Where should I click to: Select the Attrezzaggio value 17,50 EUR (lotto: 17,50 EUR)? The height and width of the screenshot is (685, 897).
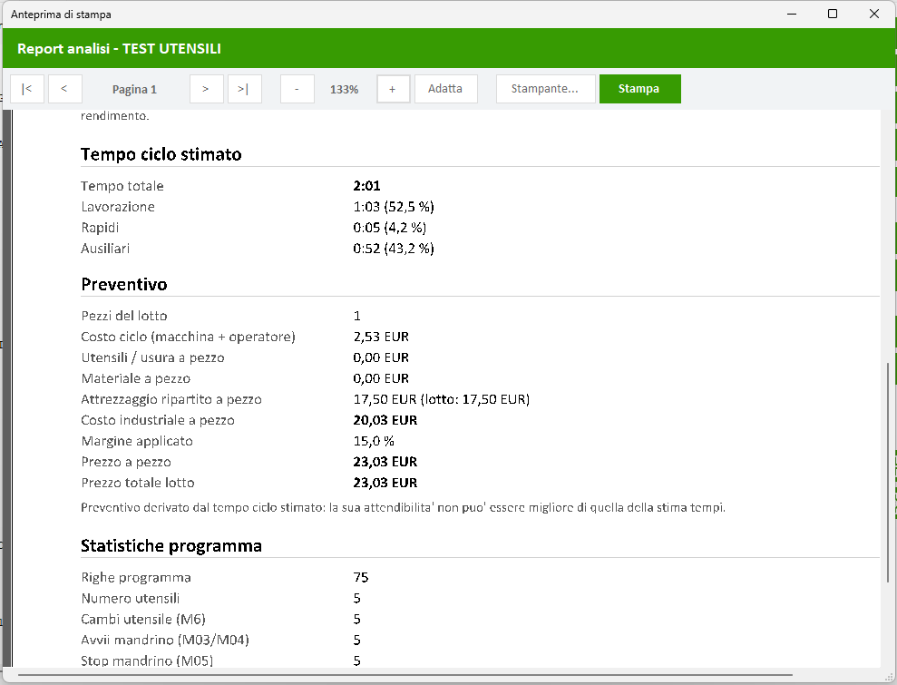442,399
